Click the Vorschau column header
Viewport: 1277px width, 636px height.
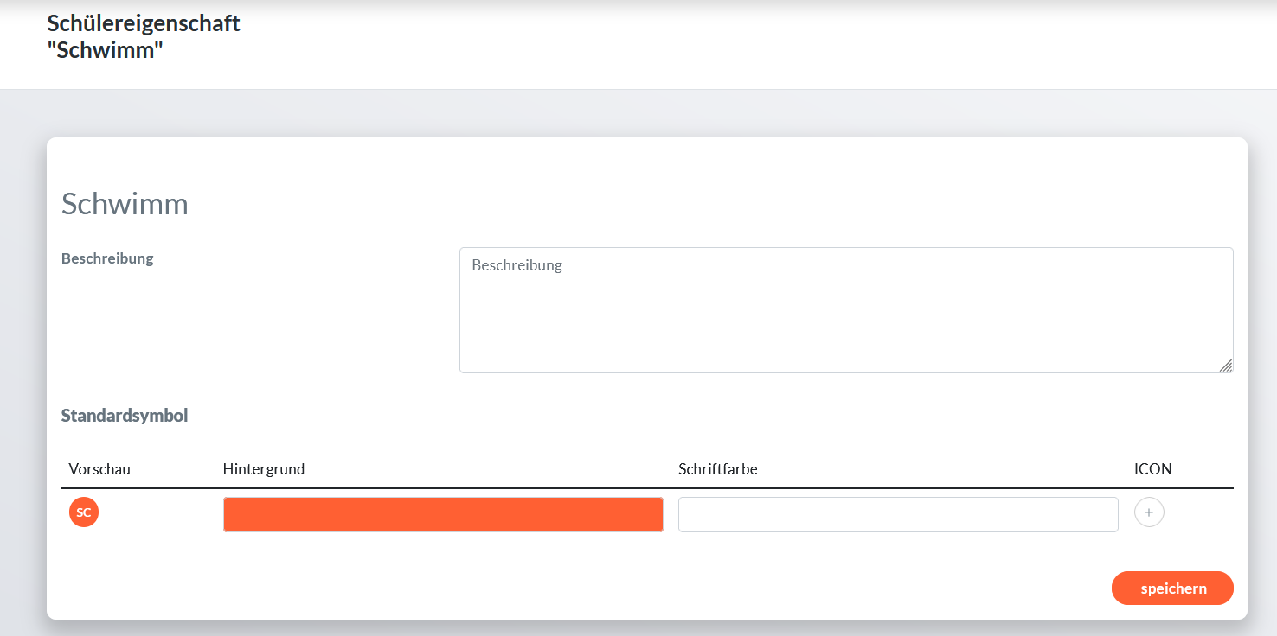click(x=99, y=469)
